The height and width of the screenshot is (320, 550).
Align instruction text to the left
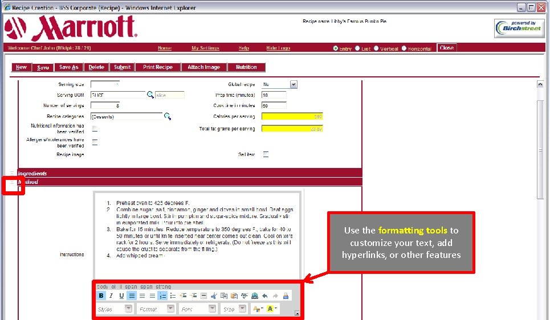[x=132, y=296]
